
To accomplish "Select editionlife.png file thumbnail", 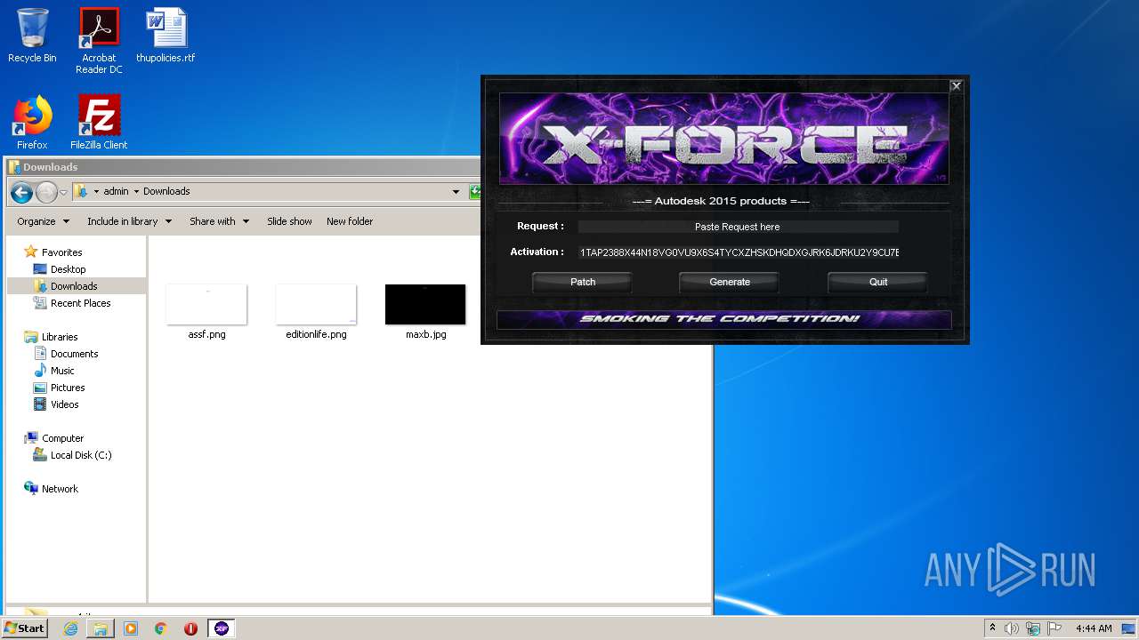I will (316, 312).
